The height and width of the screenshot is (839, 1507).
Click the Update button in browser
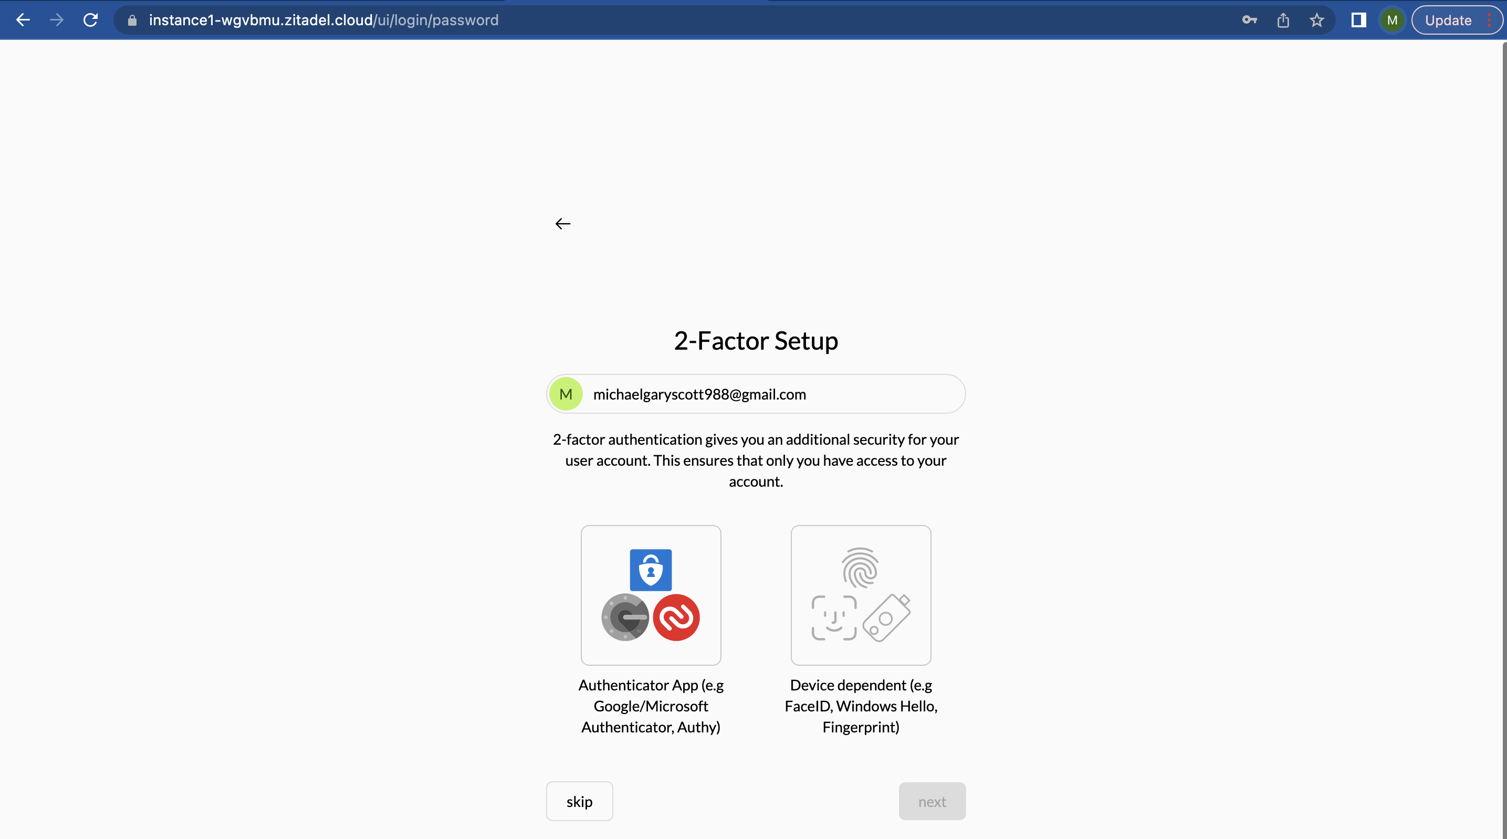[1447, 18]
